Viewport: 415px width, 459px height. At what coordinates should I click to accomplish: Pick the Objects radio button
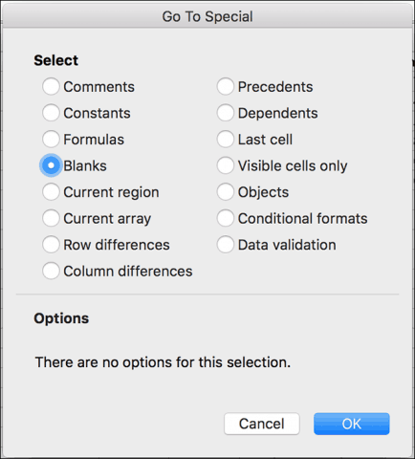226,192
